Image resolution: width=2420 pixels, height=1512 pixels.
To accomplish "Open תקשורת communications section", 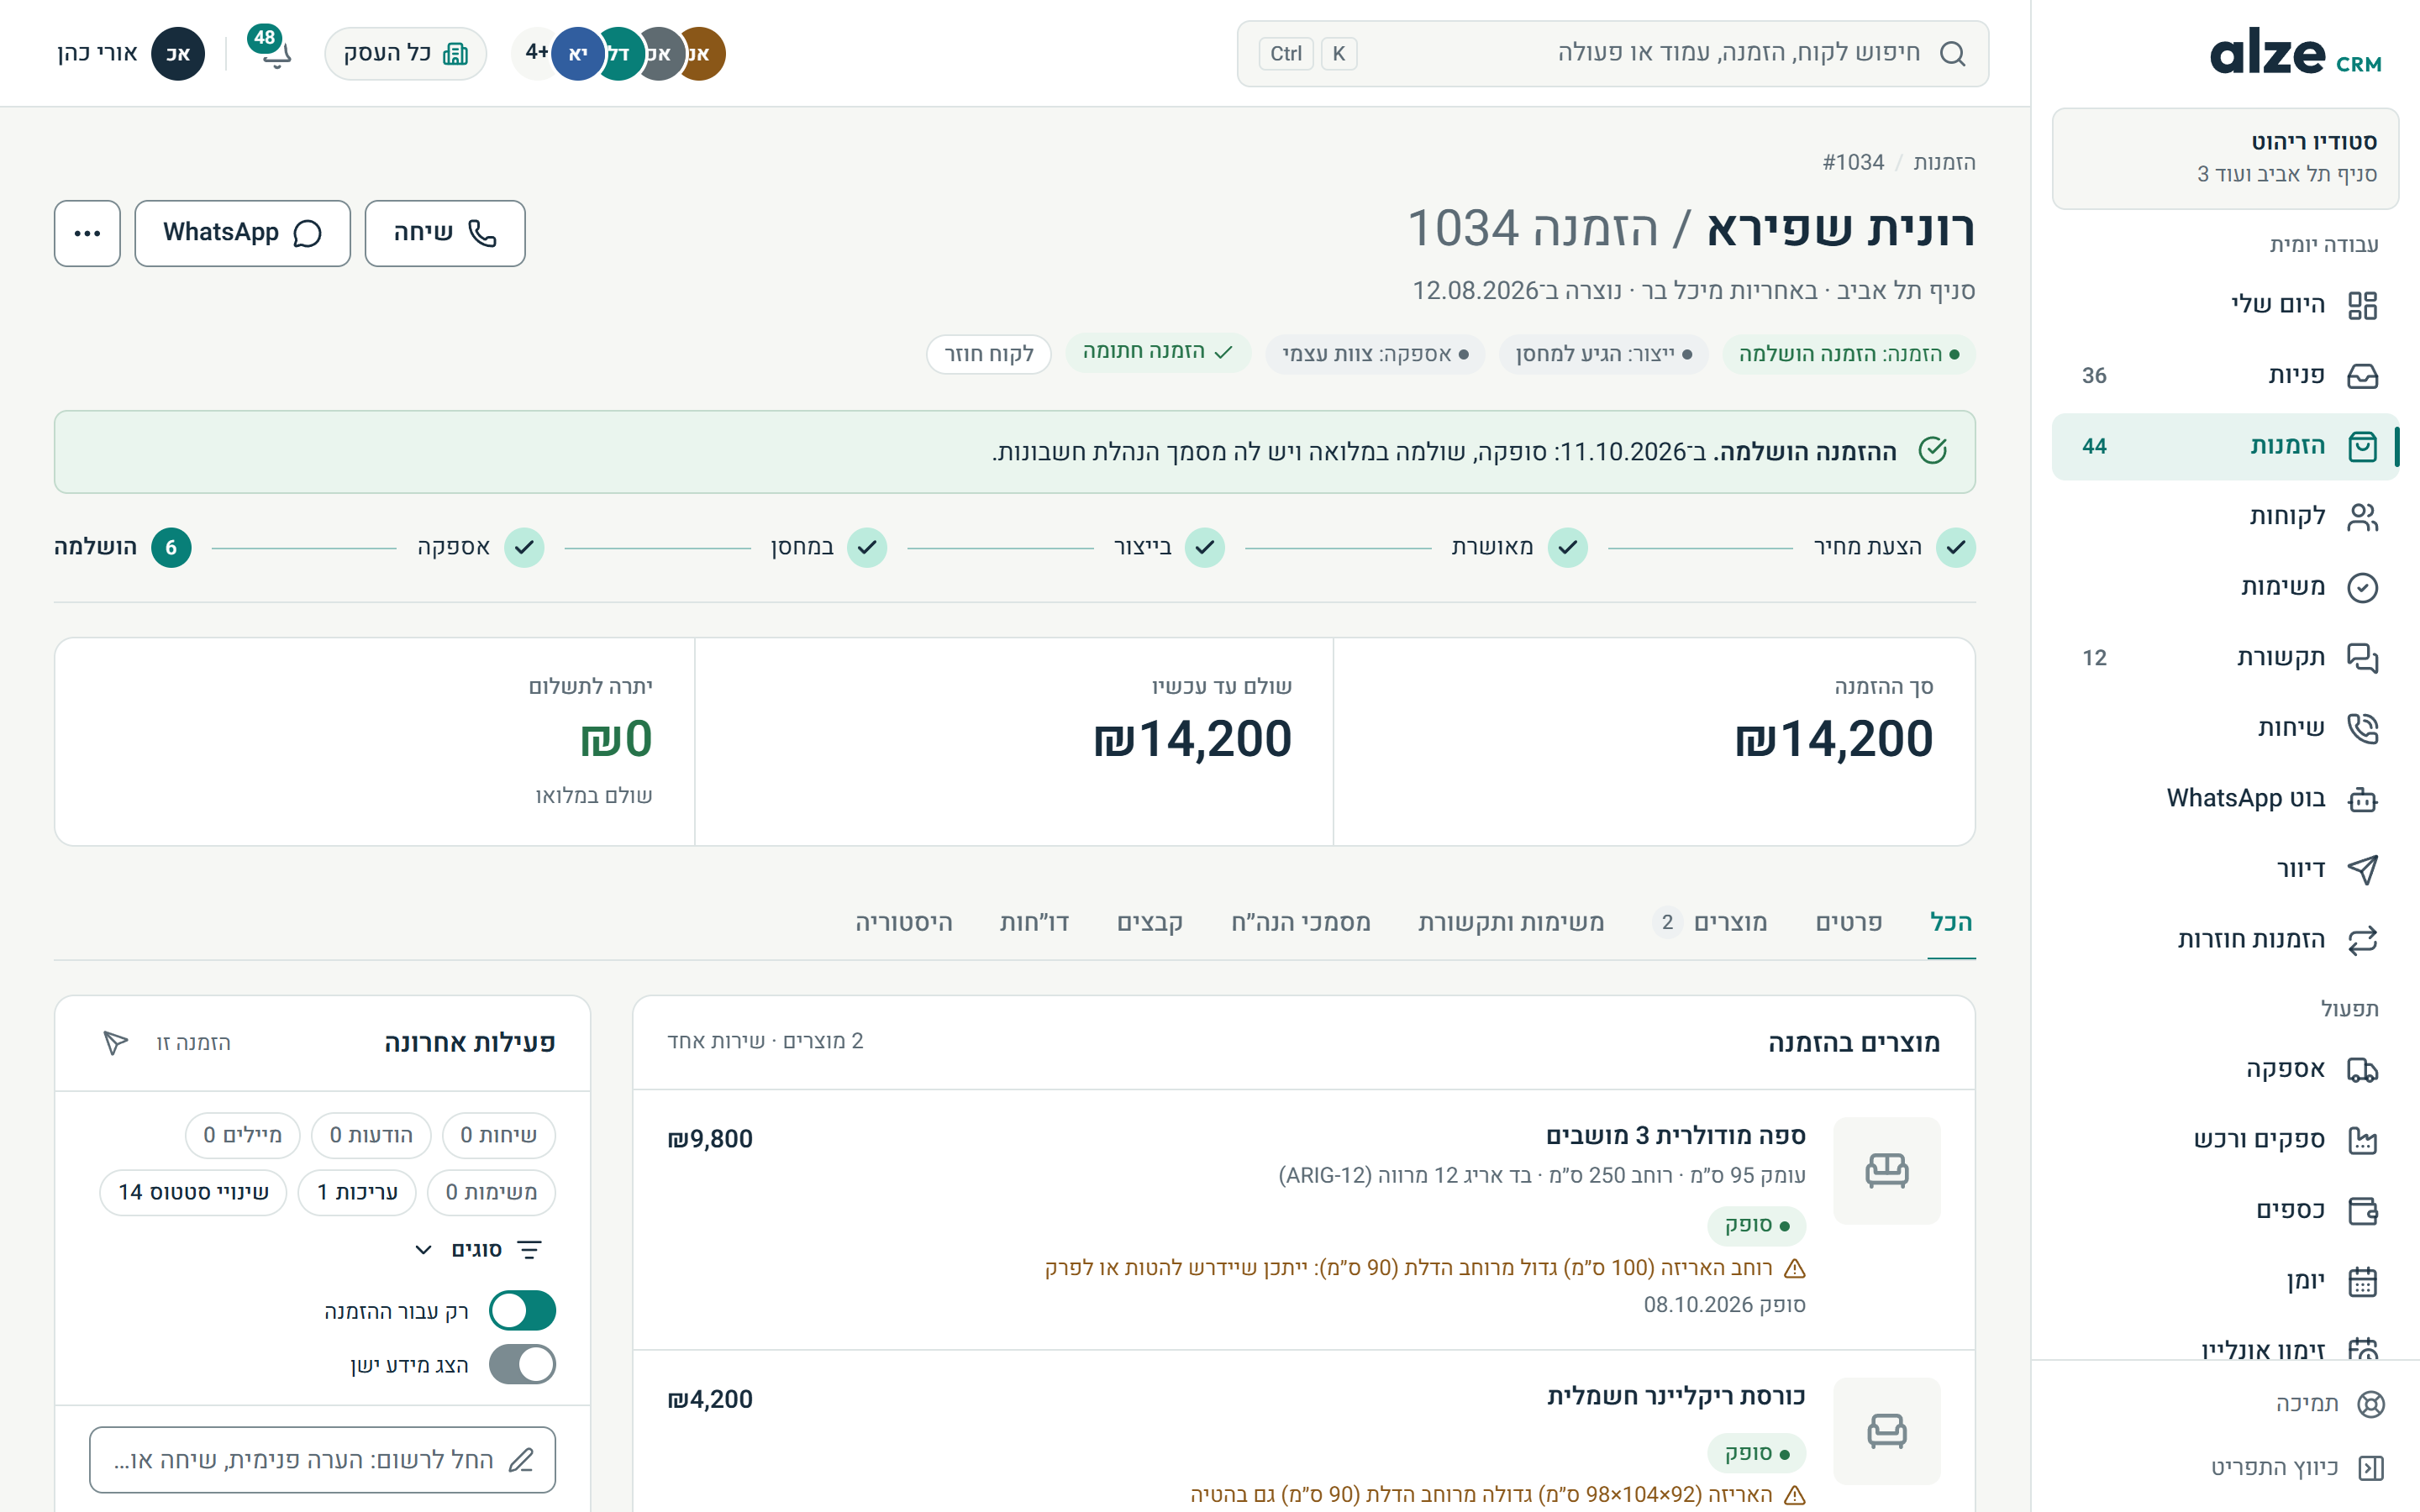I will [x=2226, y=657].
